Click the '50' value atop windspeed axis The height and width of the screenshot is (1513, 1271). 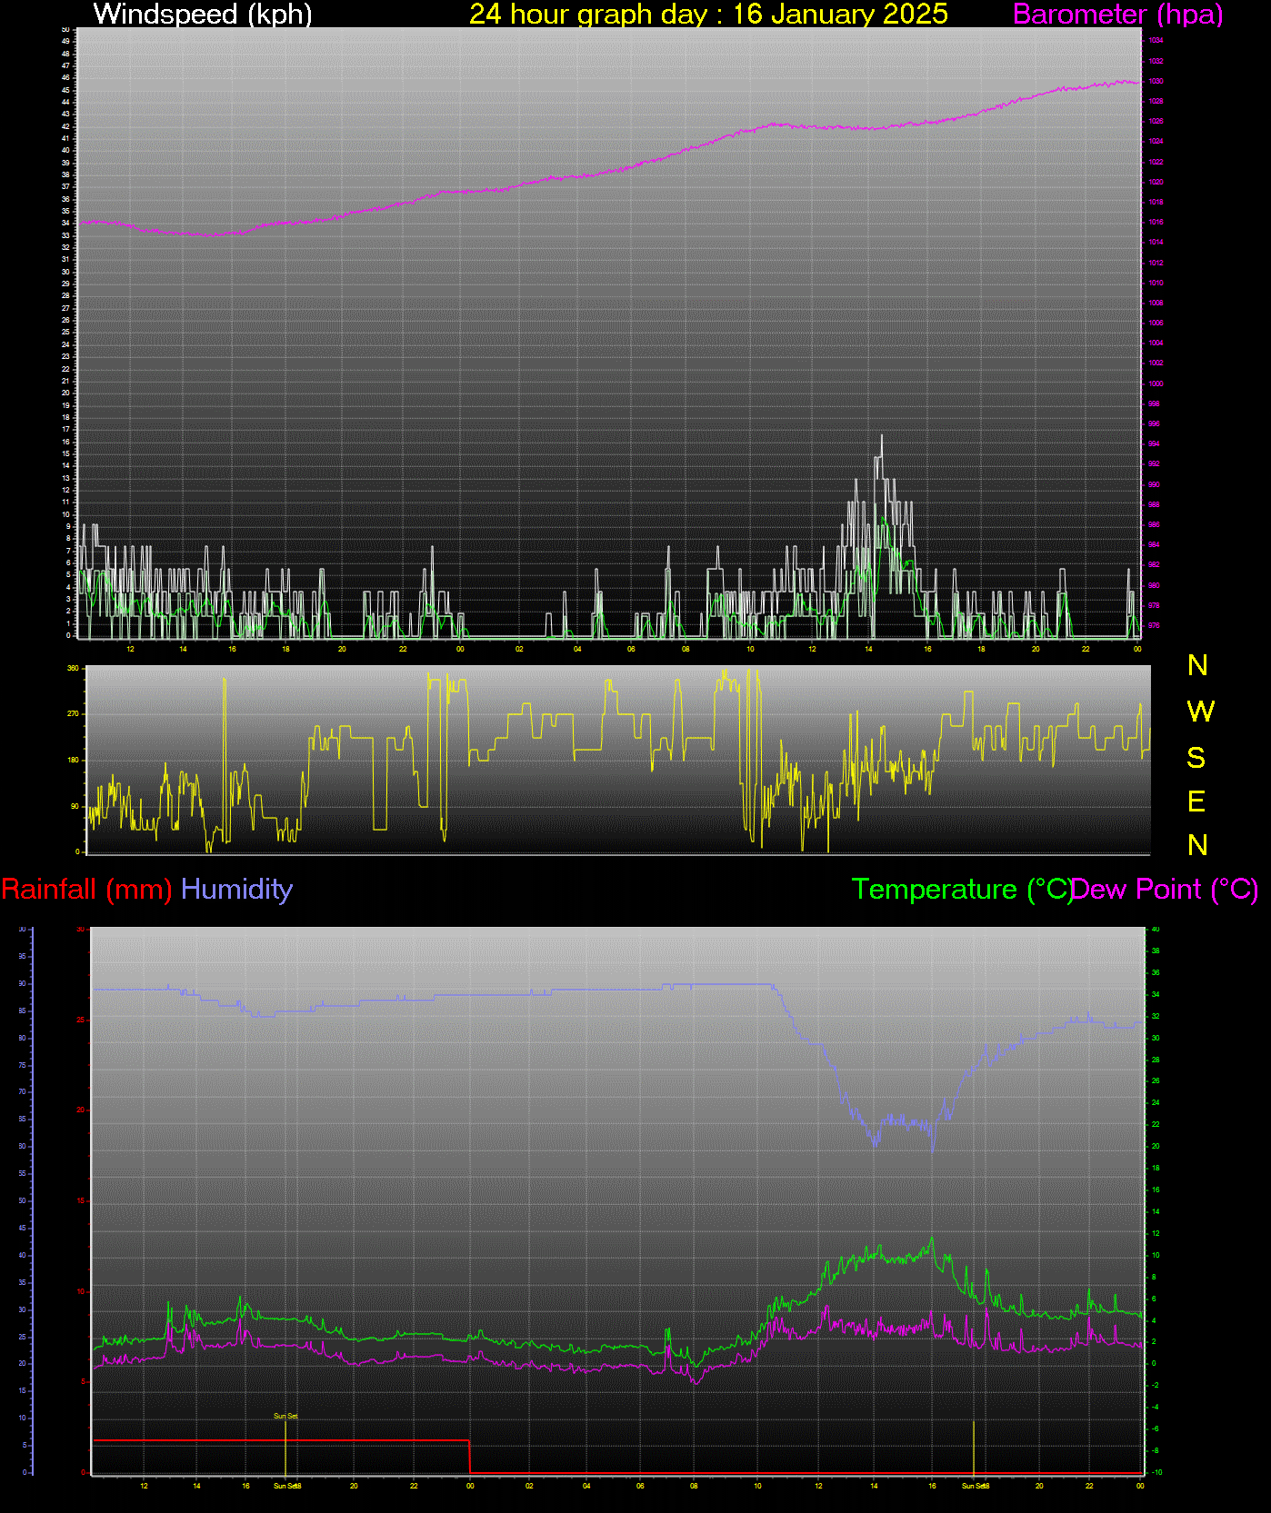point(65,30)
